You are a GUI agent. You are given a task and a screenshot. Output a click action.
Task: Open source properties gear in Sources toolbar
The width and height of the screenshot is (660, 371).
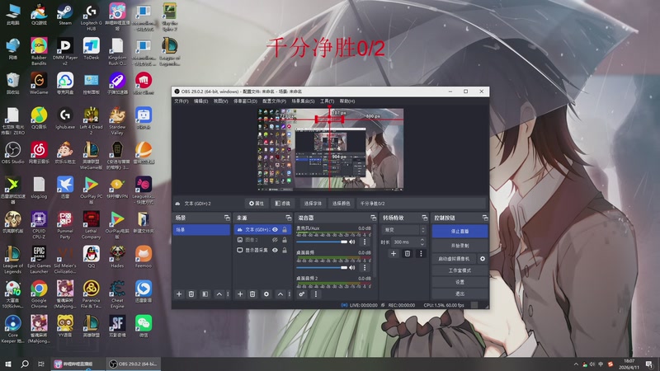point(266,294)
